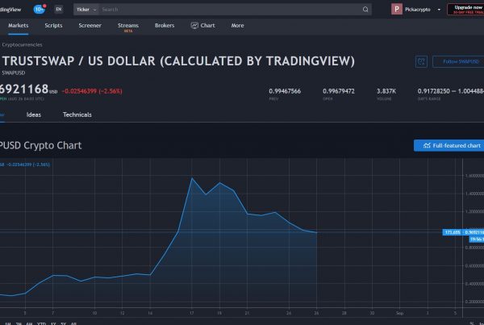The image size is (484, 325).
Task: Click the square icon button left of Follow SWAPUSD
Action: coord(421,61)
